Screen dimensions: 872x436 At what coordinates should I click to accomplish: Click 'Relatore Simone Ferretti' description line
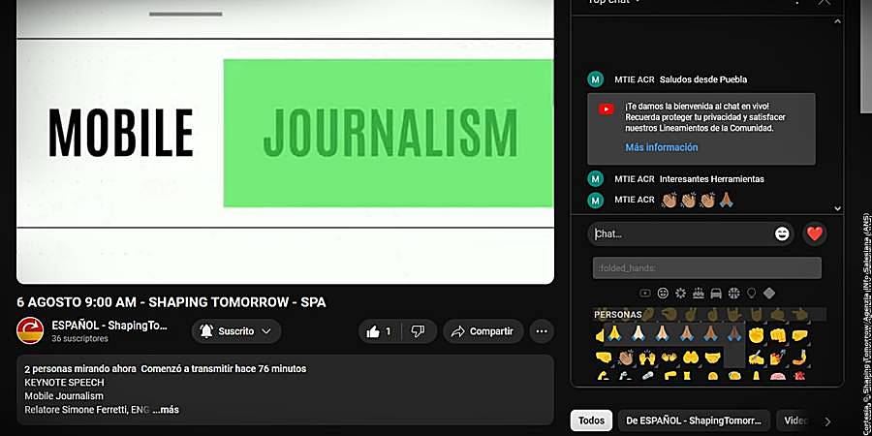87,410
